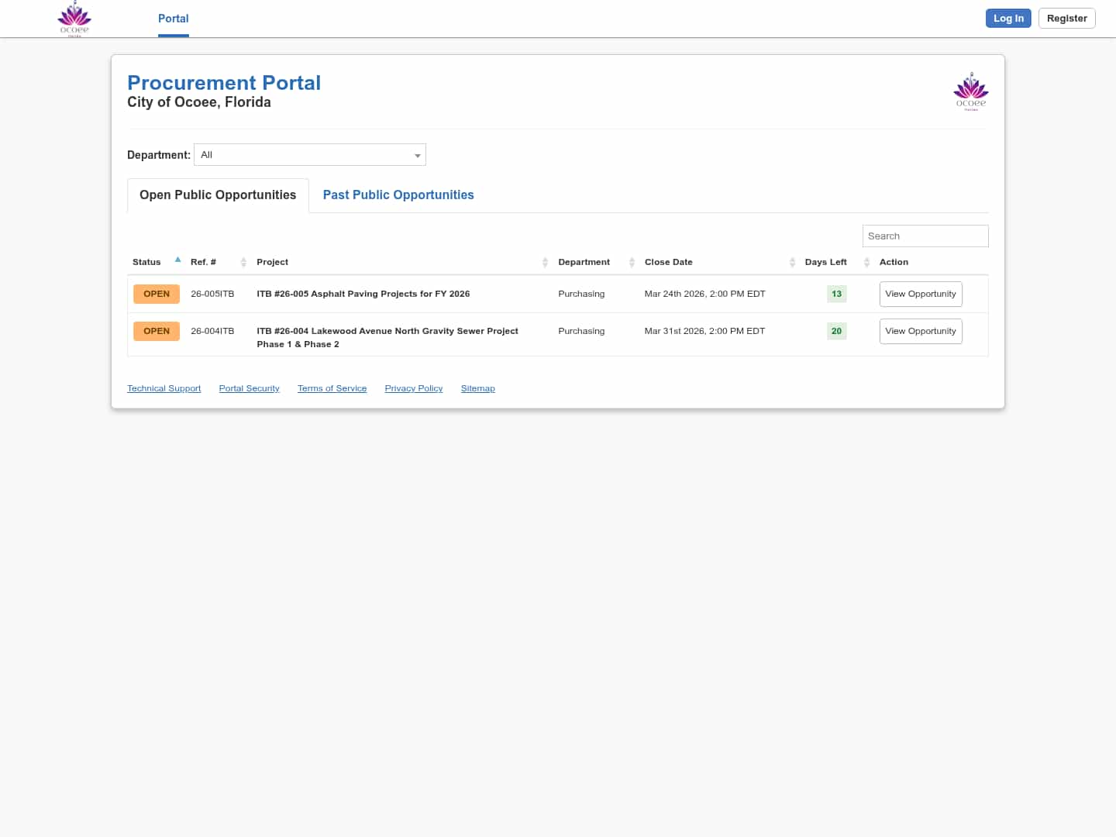The width and height of the screenshot is (1116, 837).
Task: Open the Technical Support link
Action: pyautogui.click(x=164, y=388)
